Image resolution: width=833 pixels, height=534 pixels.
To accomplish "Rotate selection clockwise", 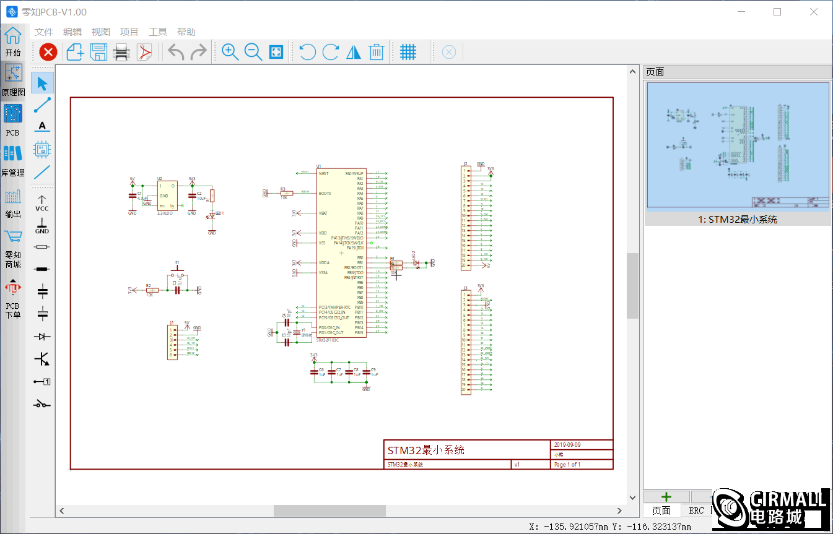I will 331,53.
